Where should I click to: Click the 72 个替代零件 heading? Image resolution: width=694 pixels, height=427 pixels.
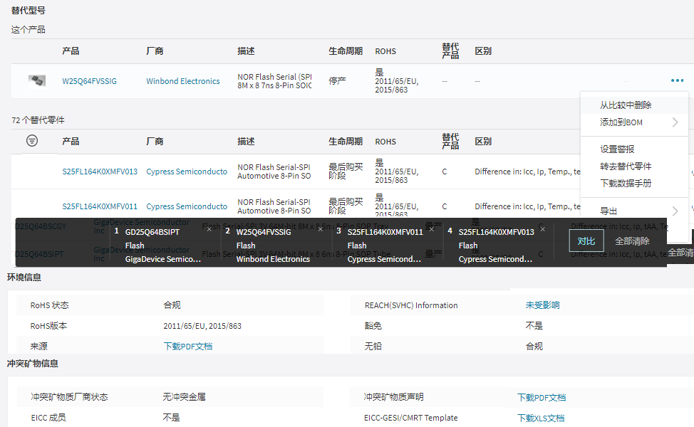[38, 120]
